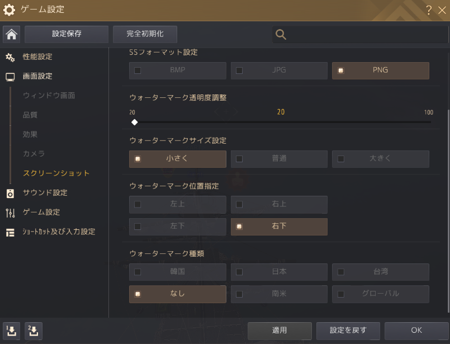Select the BMP screenshot format
The width and height of the screenshot is (450, 344).
click(x=177, y=70)
